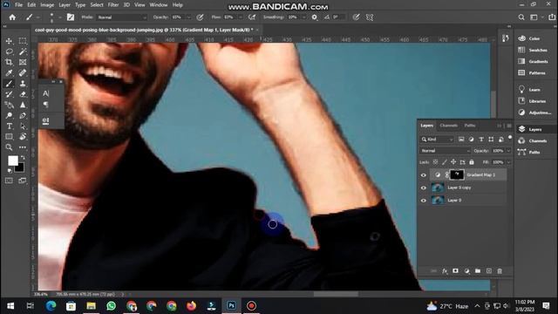Toggle lock transparent pixels
Screen dimensions: 558x314
(x=435, y=162)
